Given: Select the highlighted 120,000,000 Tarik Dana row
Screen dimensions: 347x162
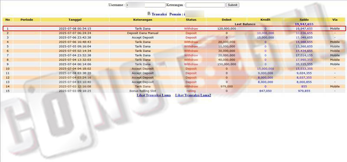Looking at the screenshot, I should click(x=174, y=29).
